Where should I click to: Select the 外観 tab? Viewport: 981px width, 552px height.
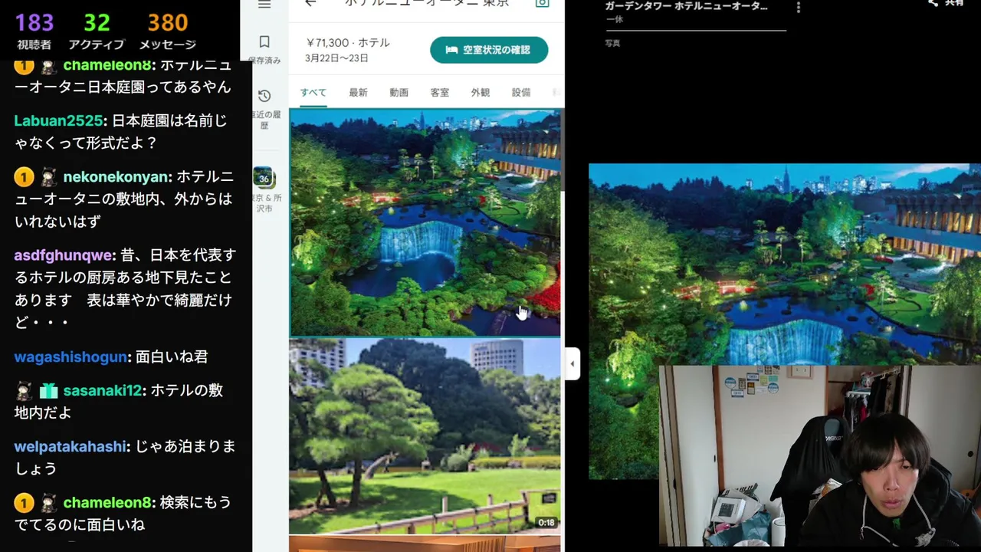[480, 93]
